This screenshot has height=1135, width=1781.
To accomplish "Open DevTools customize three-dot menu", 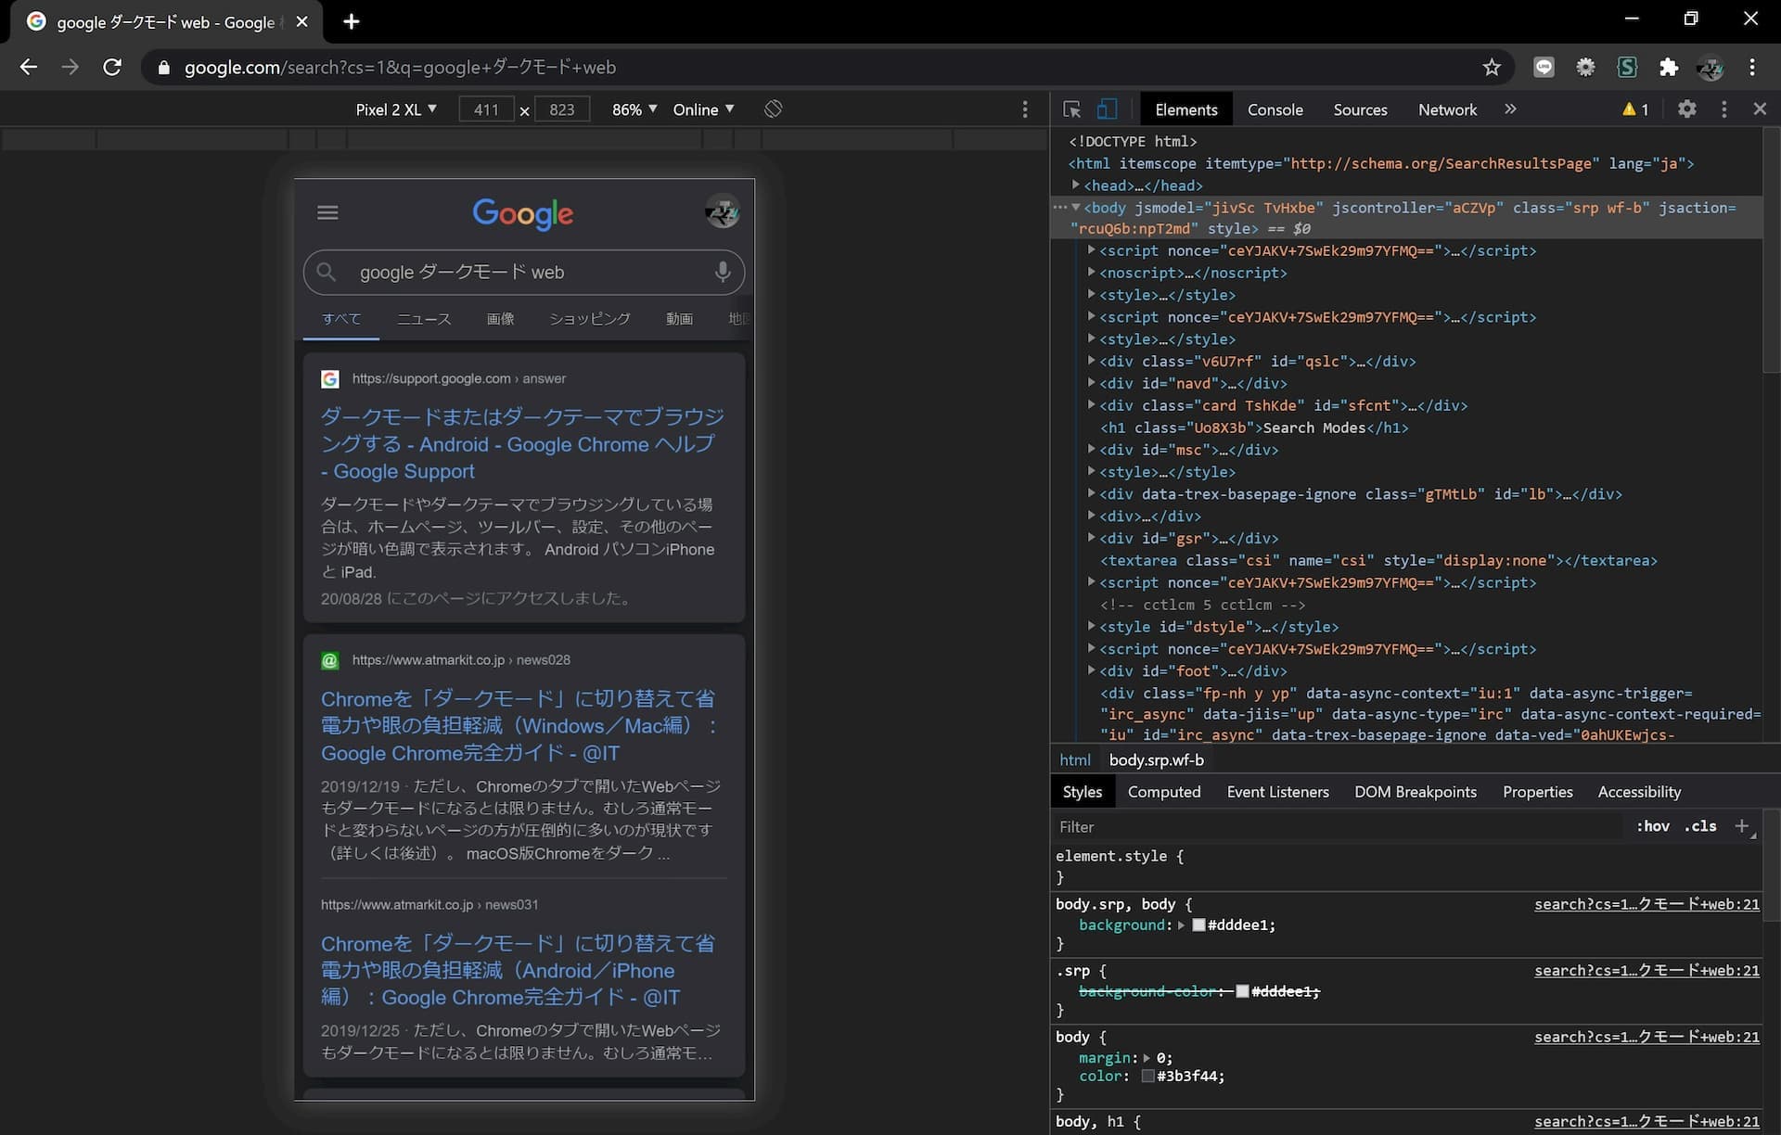I will [1724, 109].
